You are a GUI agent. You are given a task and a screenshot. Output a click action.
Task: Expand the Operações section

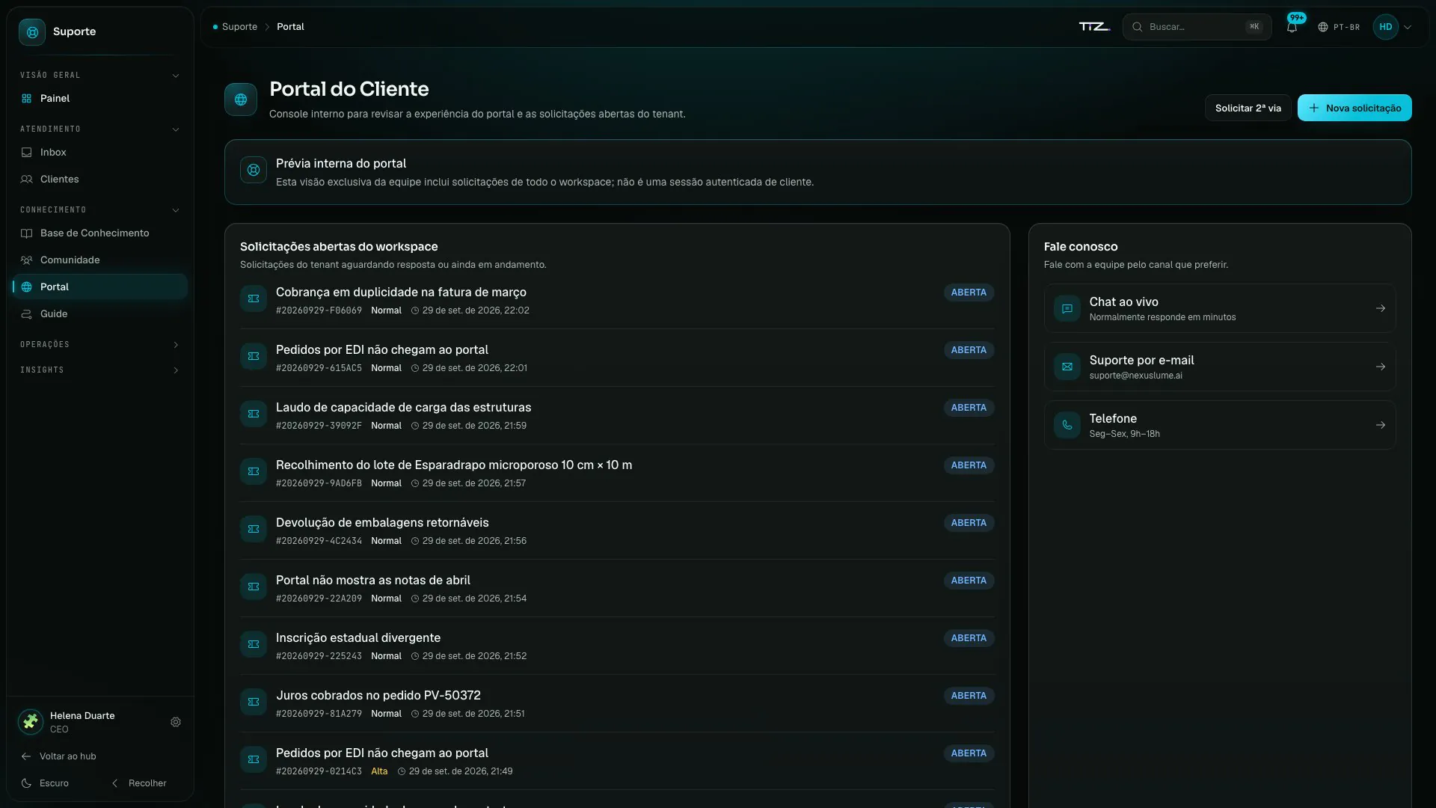(100, 345)
